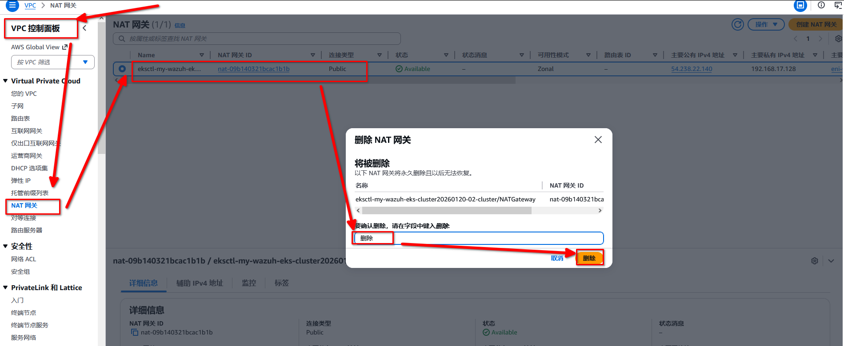Select the NAT gateway row radio button

click(122, 69)
